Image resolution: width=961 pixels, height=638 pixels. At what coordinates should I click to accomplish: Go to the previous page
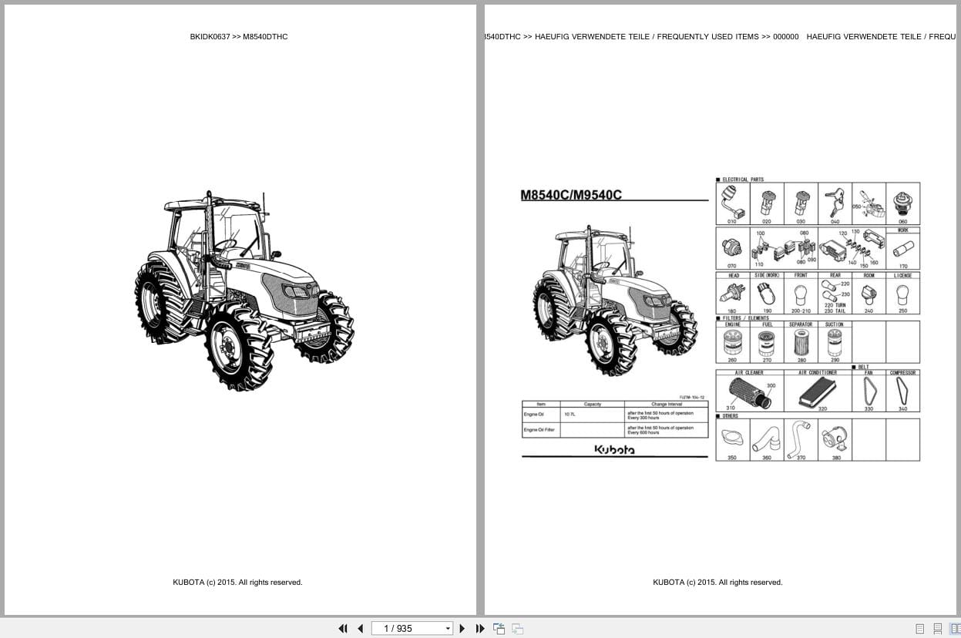click(361, 629)
